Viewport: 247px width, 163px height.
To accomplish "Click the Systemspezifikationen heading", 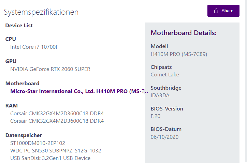I will 41,12.
